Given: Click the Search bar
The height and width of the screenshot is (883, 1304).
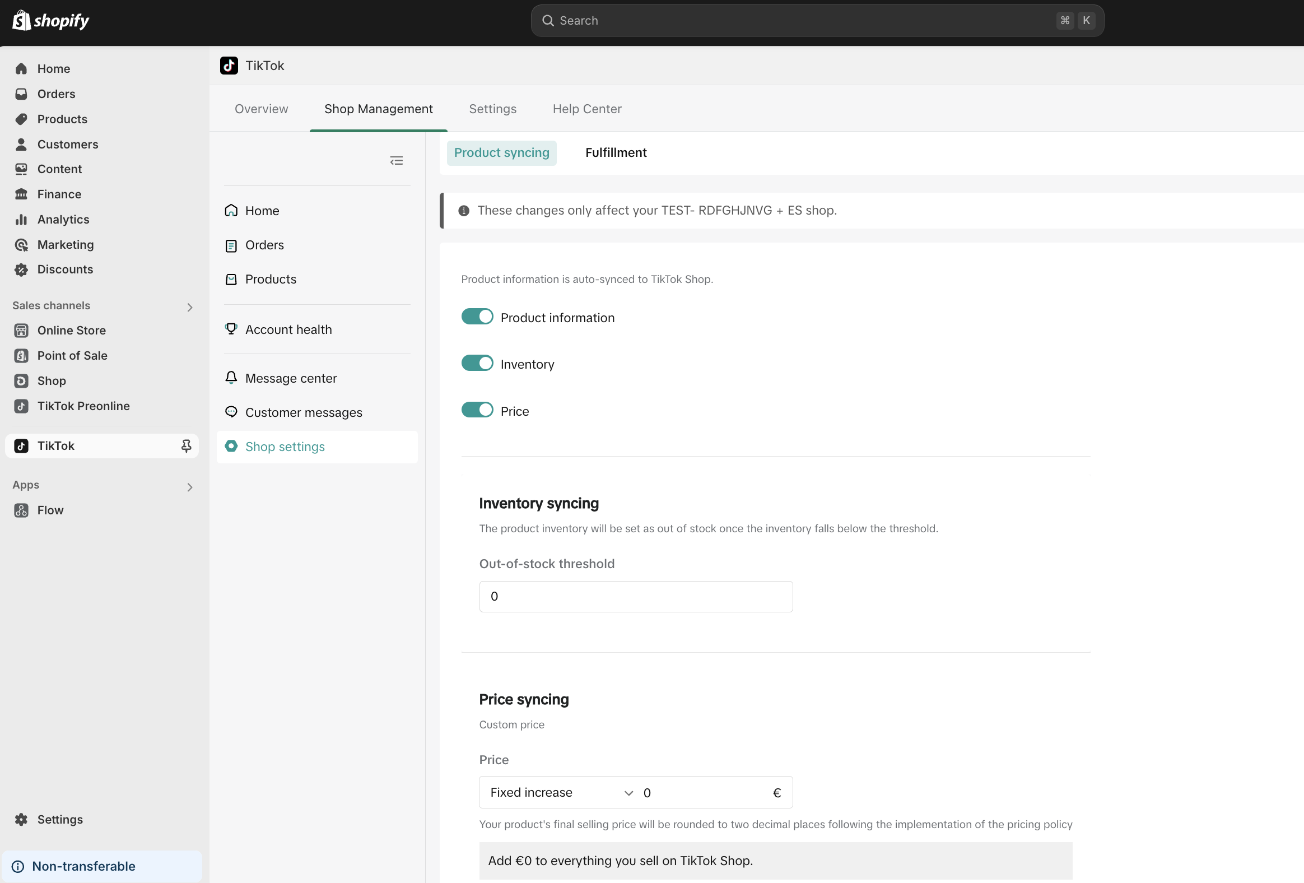Looking at the screenshot, I should [x=818, y=21].
